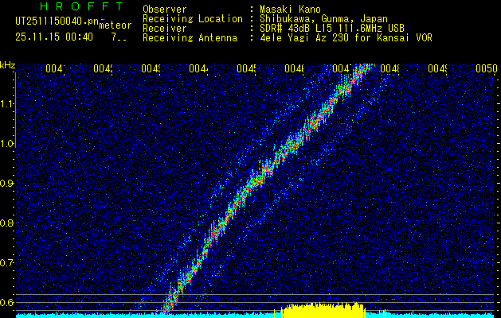This screenshot has height=318, width=501.
Task: Click the meteor label text
Action: [x=115, y=25]
